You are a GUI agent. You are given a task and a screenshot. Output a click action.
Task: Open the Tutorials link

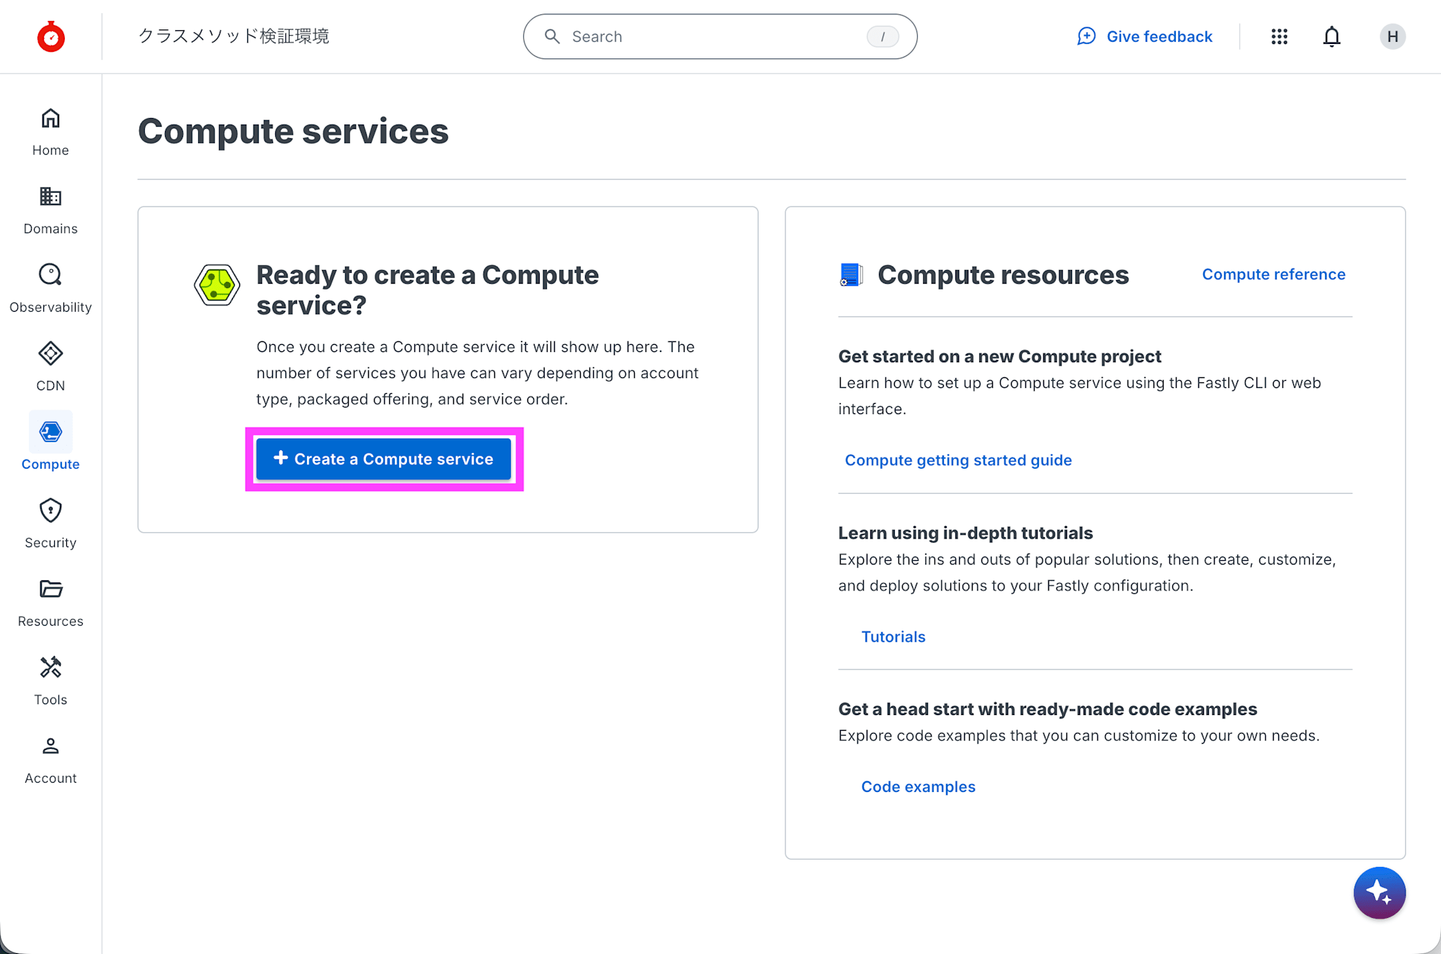[893, 636]
